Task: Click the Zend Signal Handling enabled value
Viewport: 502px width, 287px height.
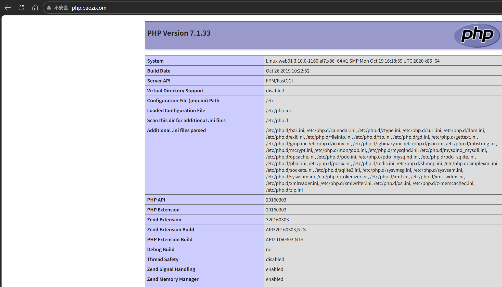Action: coord(274,269)
